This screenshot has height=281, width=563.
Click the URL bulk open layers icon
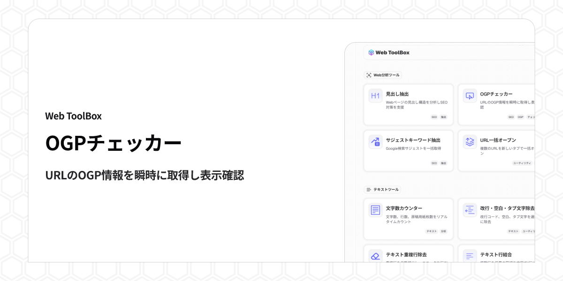pos(470,142)
